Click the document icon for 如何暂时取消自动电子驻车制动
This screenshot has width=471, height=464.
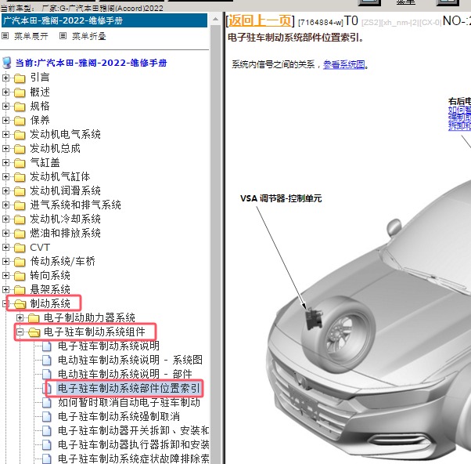pos(47,403)
